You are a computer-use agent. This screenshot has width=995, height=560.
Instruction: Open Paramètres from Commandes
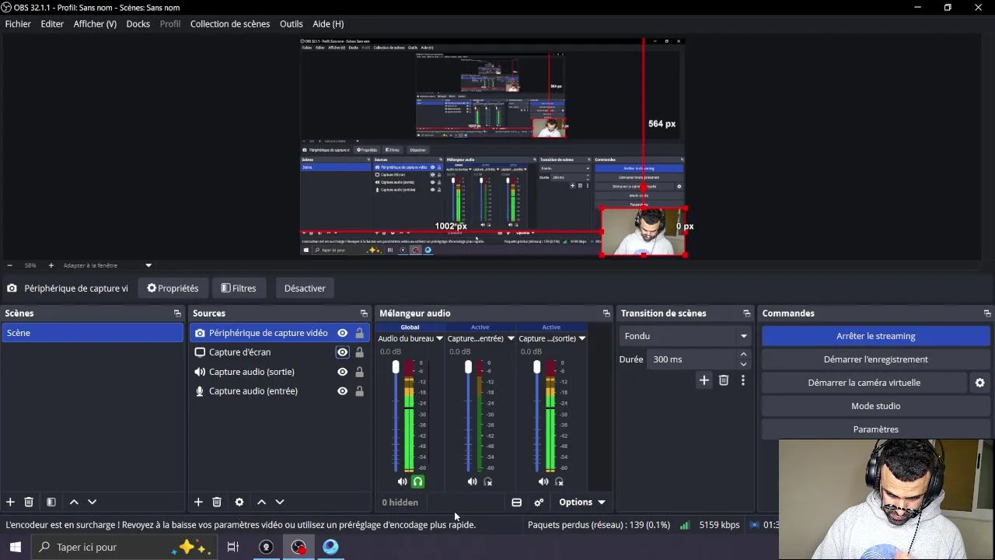coord(875,429)
